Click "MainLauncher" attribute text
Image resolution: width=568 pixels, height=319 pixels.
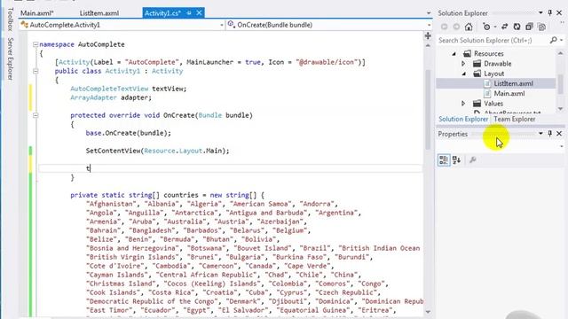point(210,62)
